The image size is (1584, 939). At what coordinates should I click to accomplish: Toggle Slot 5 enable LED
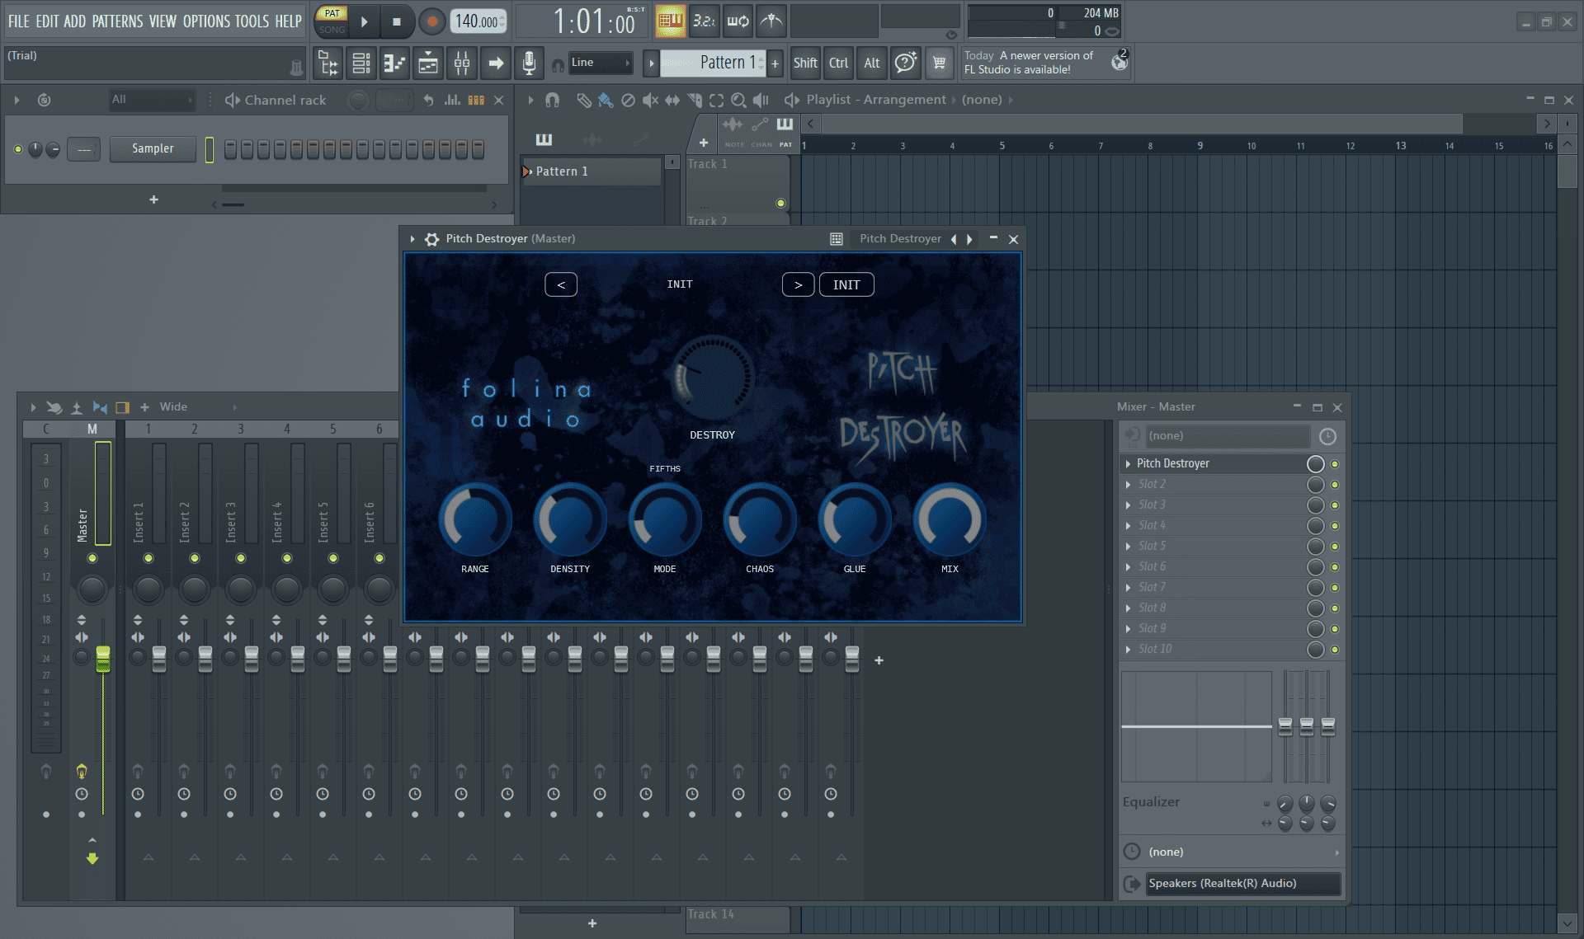click(x=1335, y=547)
